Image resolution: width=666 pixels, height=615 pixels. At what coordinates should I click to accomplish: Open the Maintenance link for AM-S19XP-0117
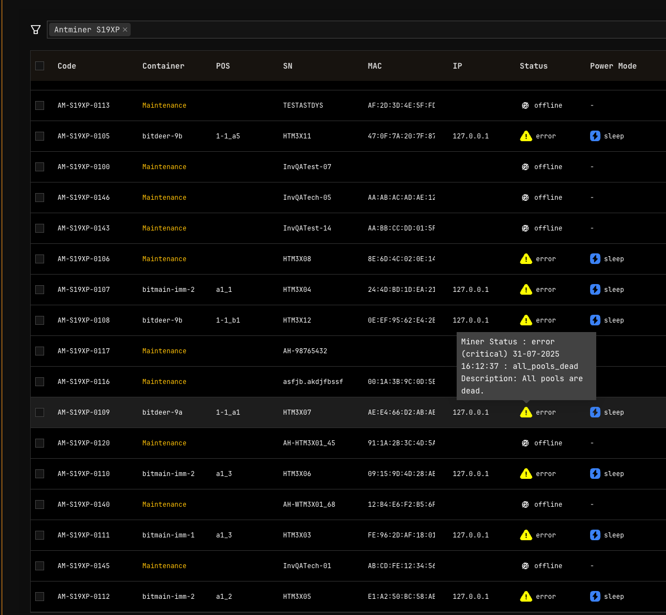[164, 350]
